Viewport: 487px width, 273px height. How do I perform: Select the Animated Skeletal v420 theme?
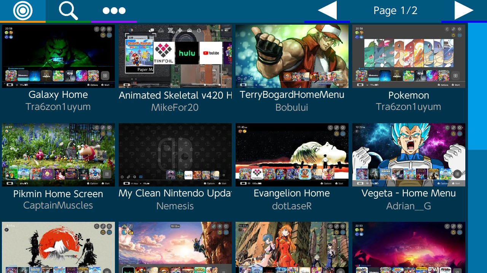pyautogui.click(x=175, y=56)
